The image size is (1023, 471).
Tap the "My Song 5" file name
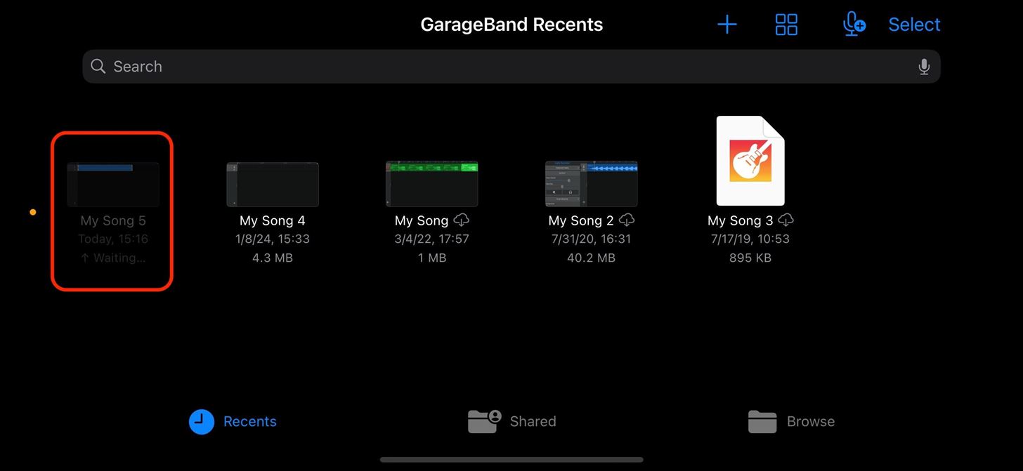tap(113, 220)
